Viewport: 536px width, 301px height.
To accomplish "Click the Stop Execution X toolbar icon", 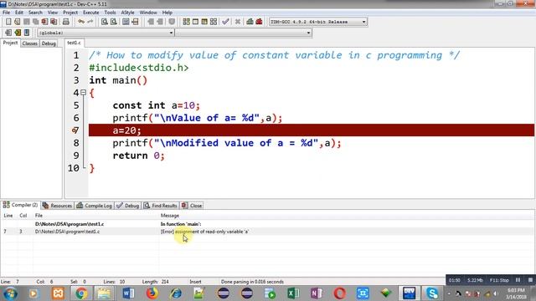I will [x=238, y=22].
